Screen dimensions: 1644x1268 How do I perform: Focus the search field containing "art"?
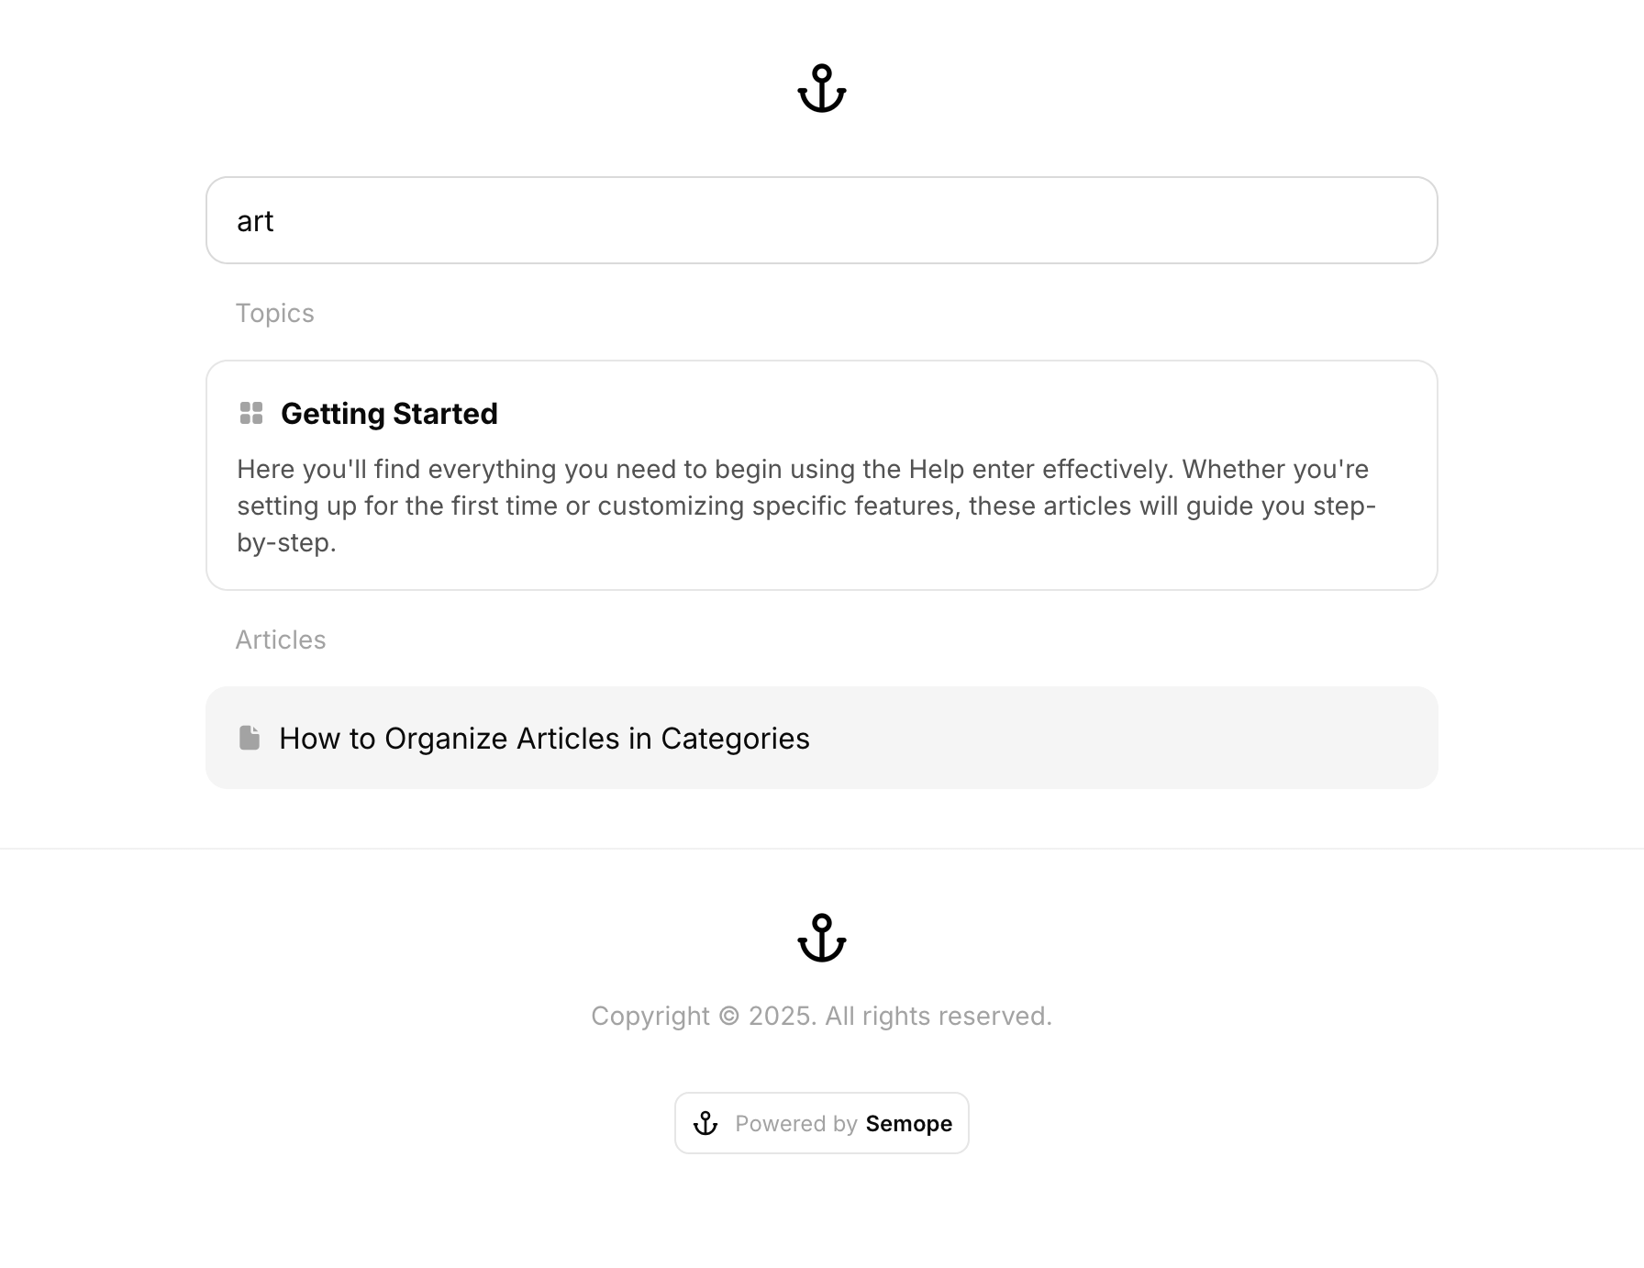point(821,220)
